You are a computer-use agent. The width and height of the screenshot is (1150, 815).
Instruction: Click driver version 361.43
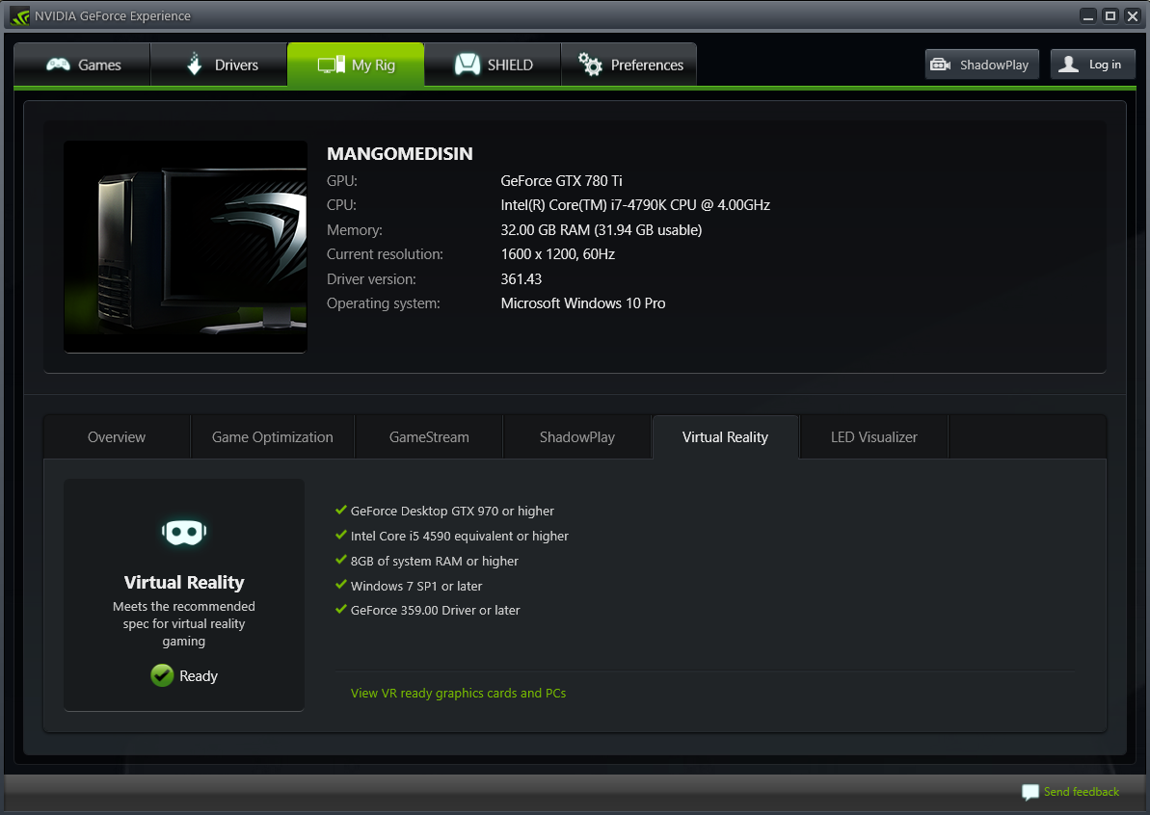click(x=522, y=279)
